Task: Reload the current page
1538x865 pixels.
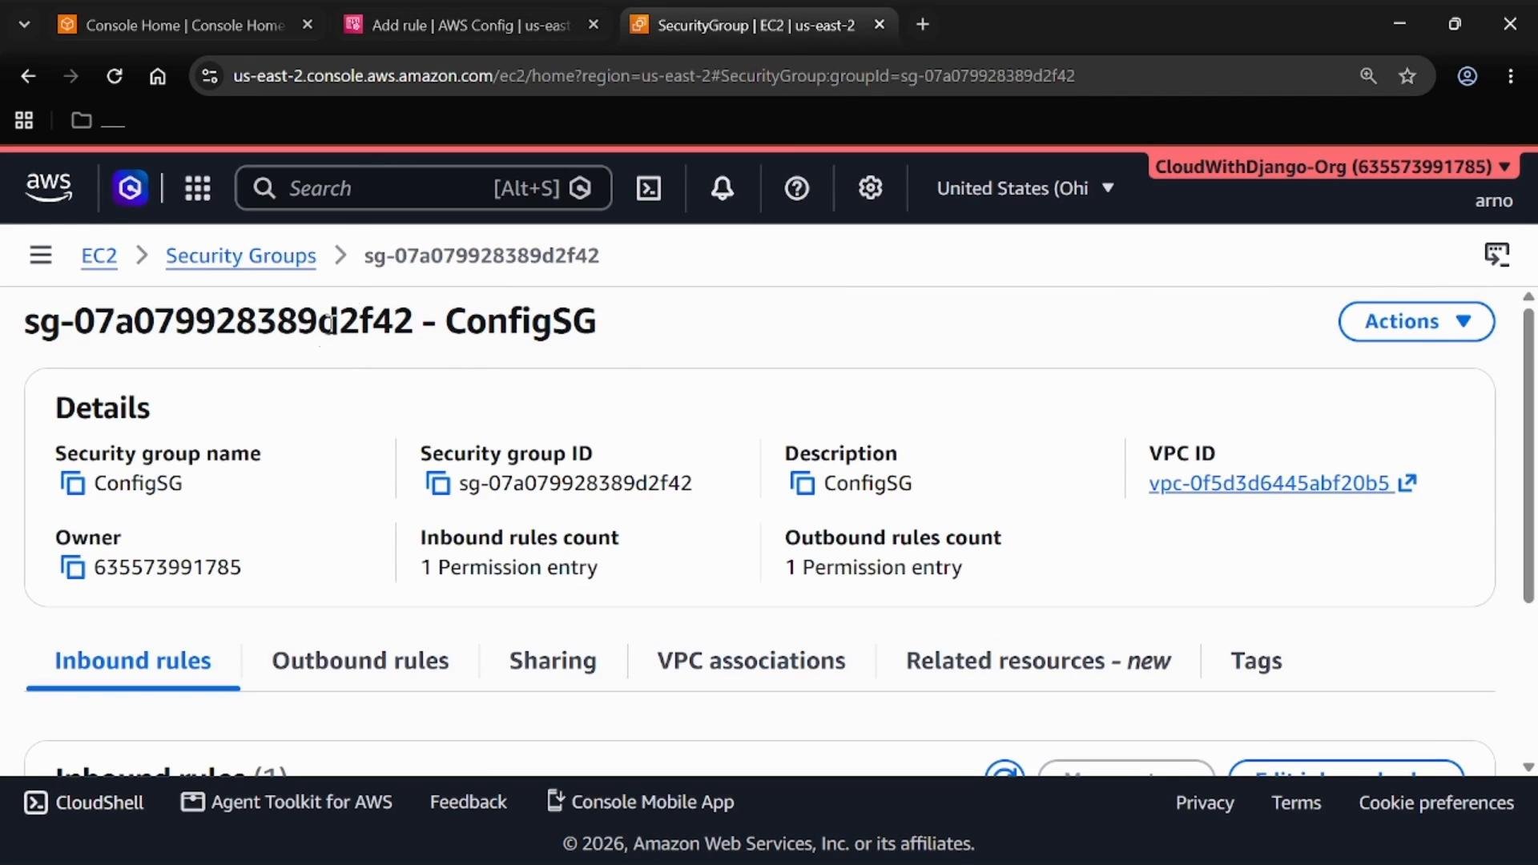Action: (x=115, y=76)
